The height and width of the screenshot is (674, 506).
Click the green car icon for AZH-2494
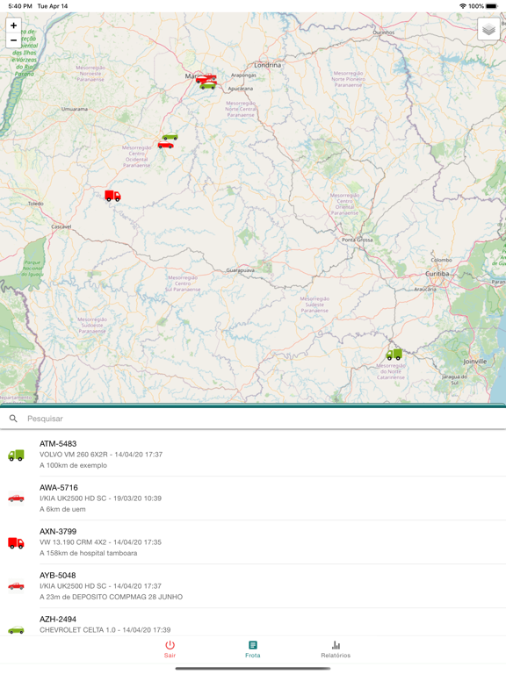pos(17,630)
